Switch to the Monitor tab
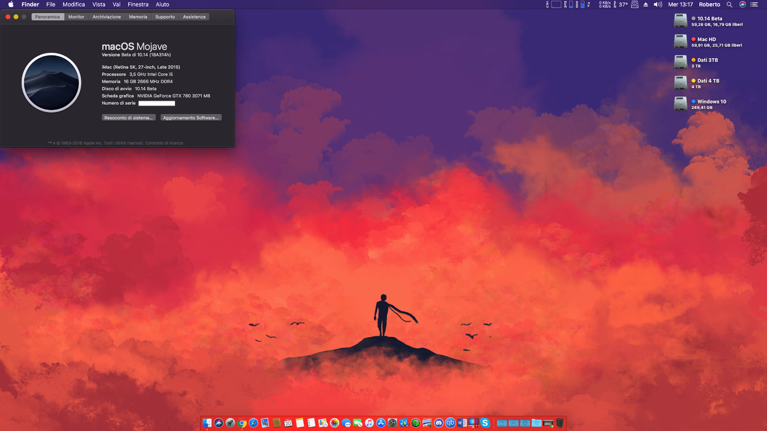This screenshot has width=767, height=431. [x=76, y=17]
